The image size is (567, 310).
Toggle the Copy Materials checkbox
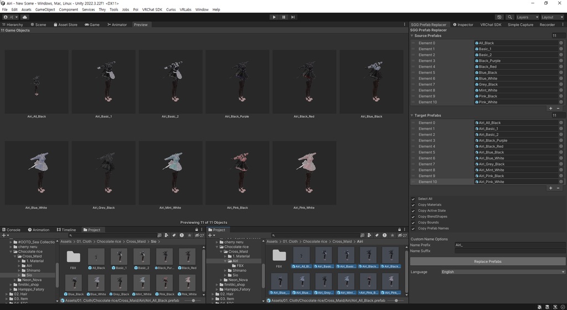[x=413, y=205]
